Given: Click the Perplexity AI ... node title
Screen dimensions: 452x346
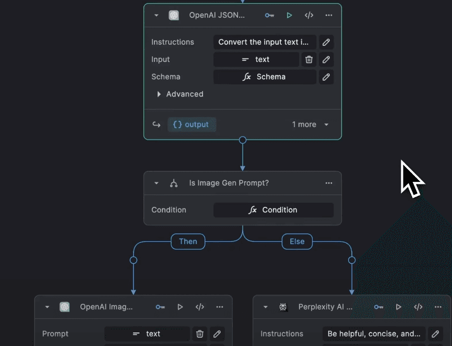Looking at the screenshot, I should (325, 307).
